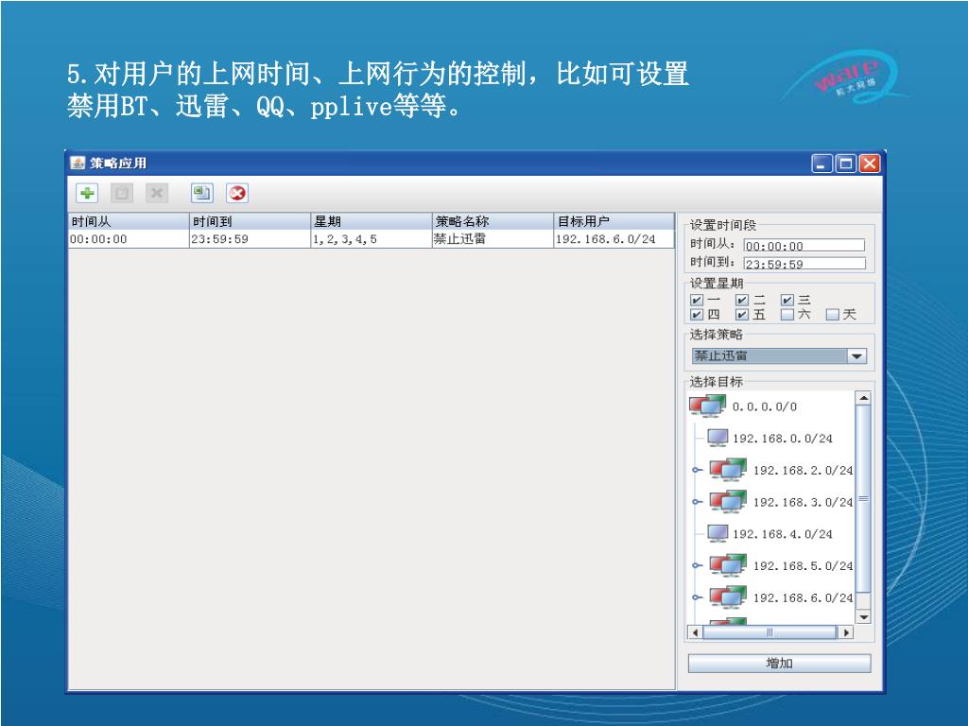Viewport: 968px width, 726px height.
Task: Expand the 192.168.2.0/24 tree node
Action: 697,471
